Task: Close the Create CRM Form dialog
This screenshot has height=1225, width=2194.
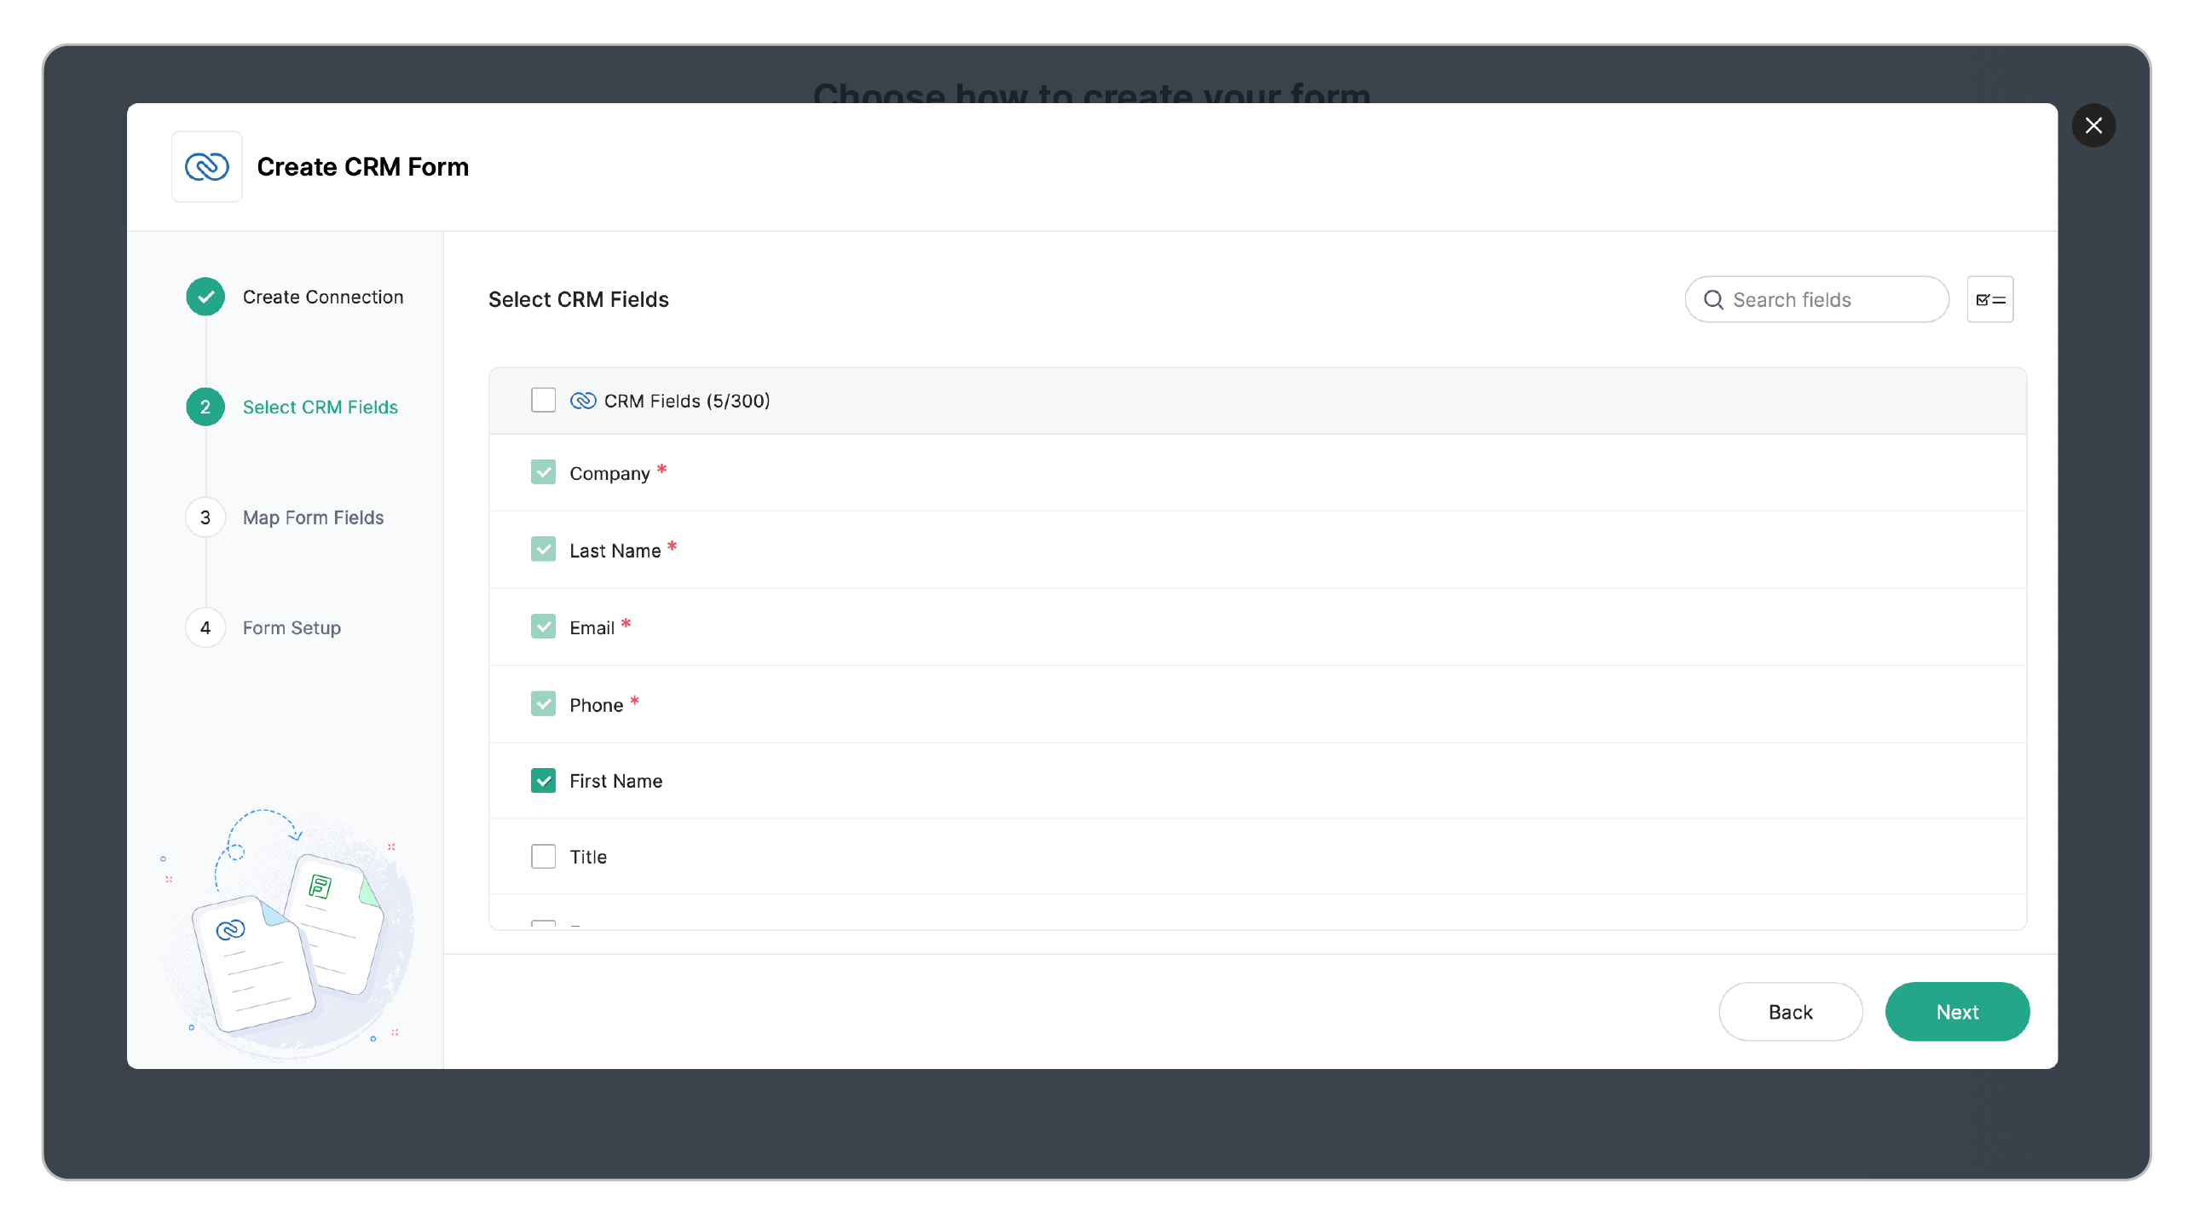Action: pos(2094,125)
